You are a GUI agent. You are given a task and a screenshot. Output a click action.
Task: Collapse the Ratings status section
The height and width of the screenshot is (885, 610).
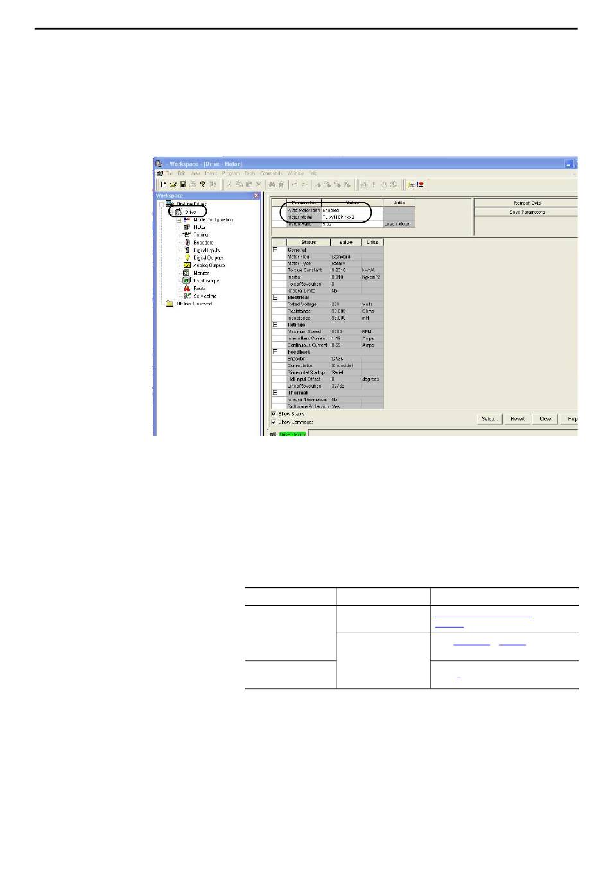coord(275,325)
